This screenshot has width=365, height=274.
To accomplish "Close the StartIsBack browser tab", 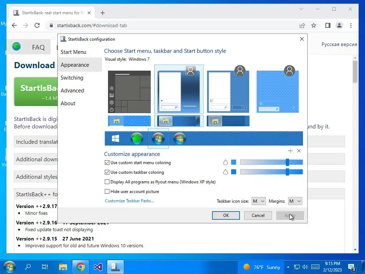I will point(89,13).
